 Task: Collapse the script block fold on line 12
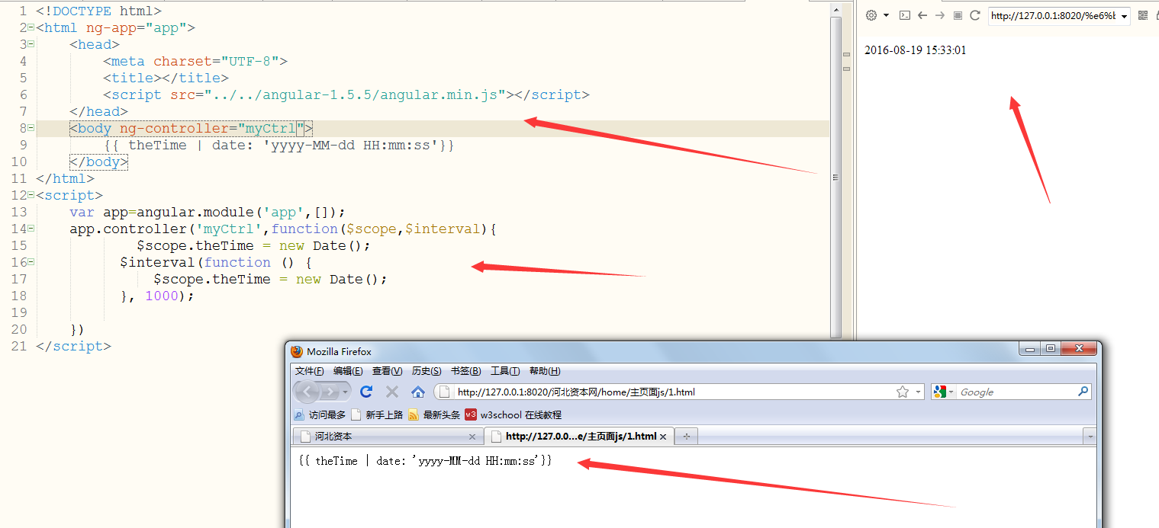[x=31, y=195]
